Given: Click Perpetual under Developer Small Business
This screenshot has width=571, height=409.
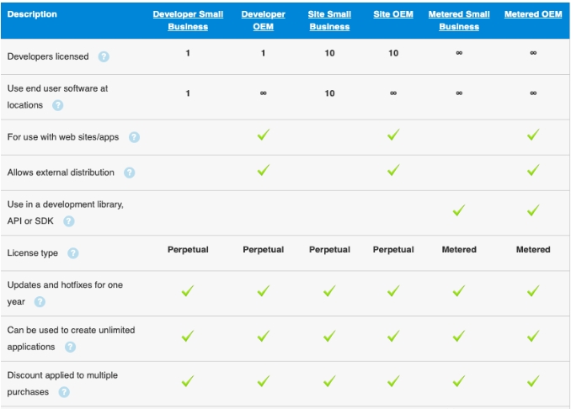Looking at the screenshot, I should [188, 250].
